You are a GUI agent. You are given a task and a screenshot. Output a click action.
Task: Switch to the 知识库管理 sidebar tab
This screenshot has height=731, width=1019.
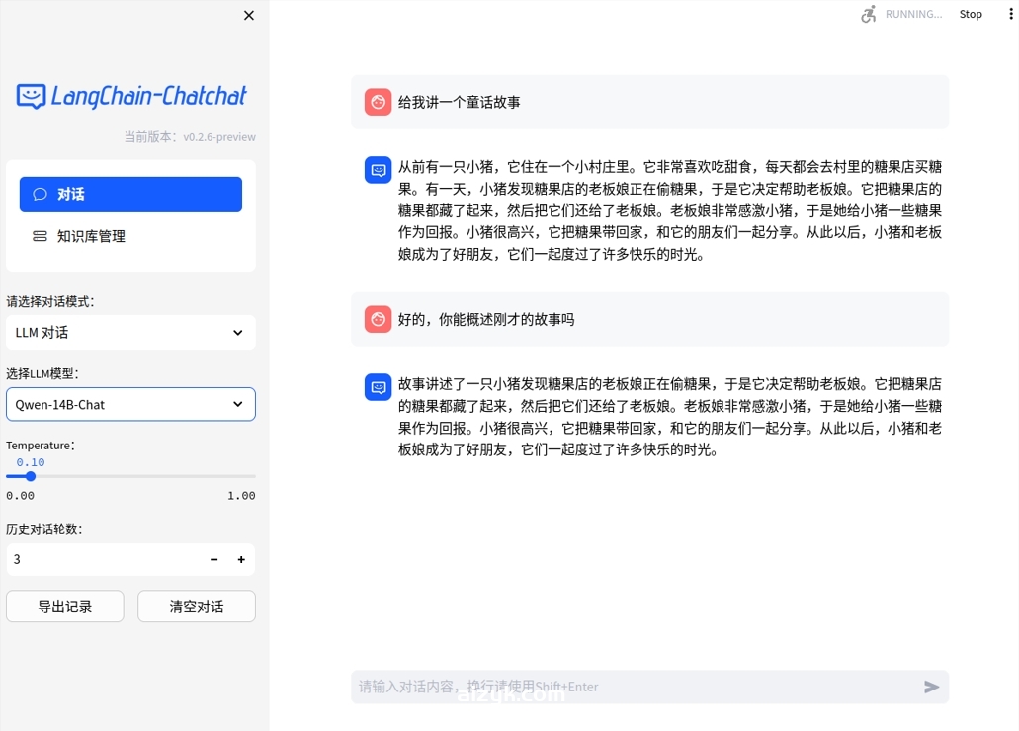point(130,236)
